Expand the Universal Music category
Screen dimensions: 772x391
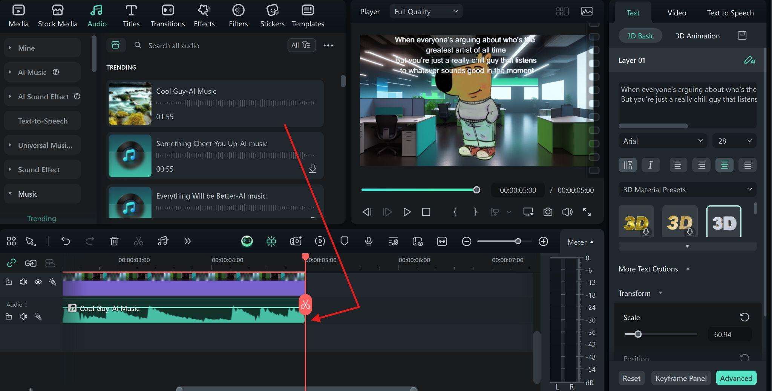(x=43, y=145)
